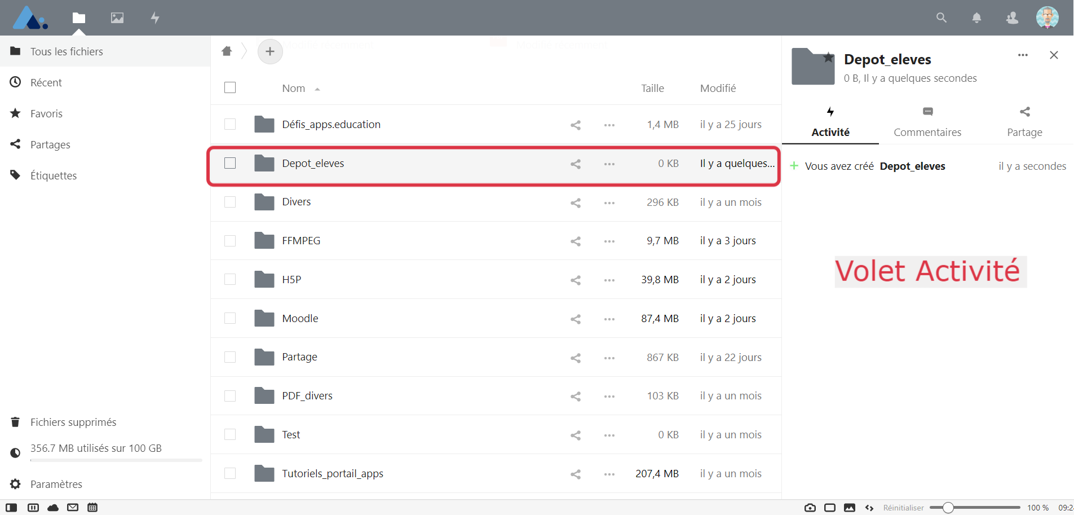This screenshot has height=515, width=1074.
Task: Click the star on Depot_eleves folder thumbnail
Action: coord(828,58)
